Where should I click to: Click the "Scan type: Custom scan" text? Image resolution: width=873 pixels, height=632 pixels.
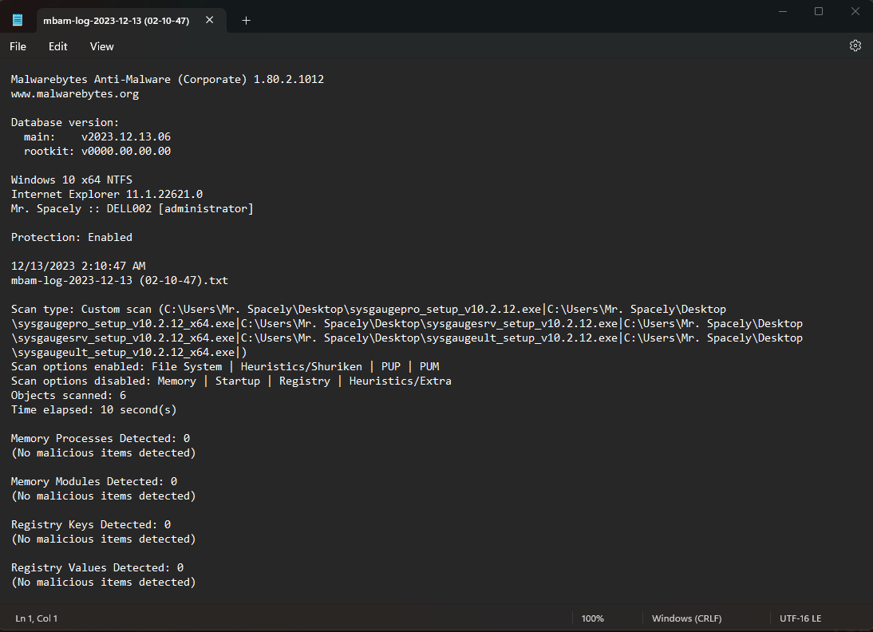coord(81,310)
